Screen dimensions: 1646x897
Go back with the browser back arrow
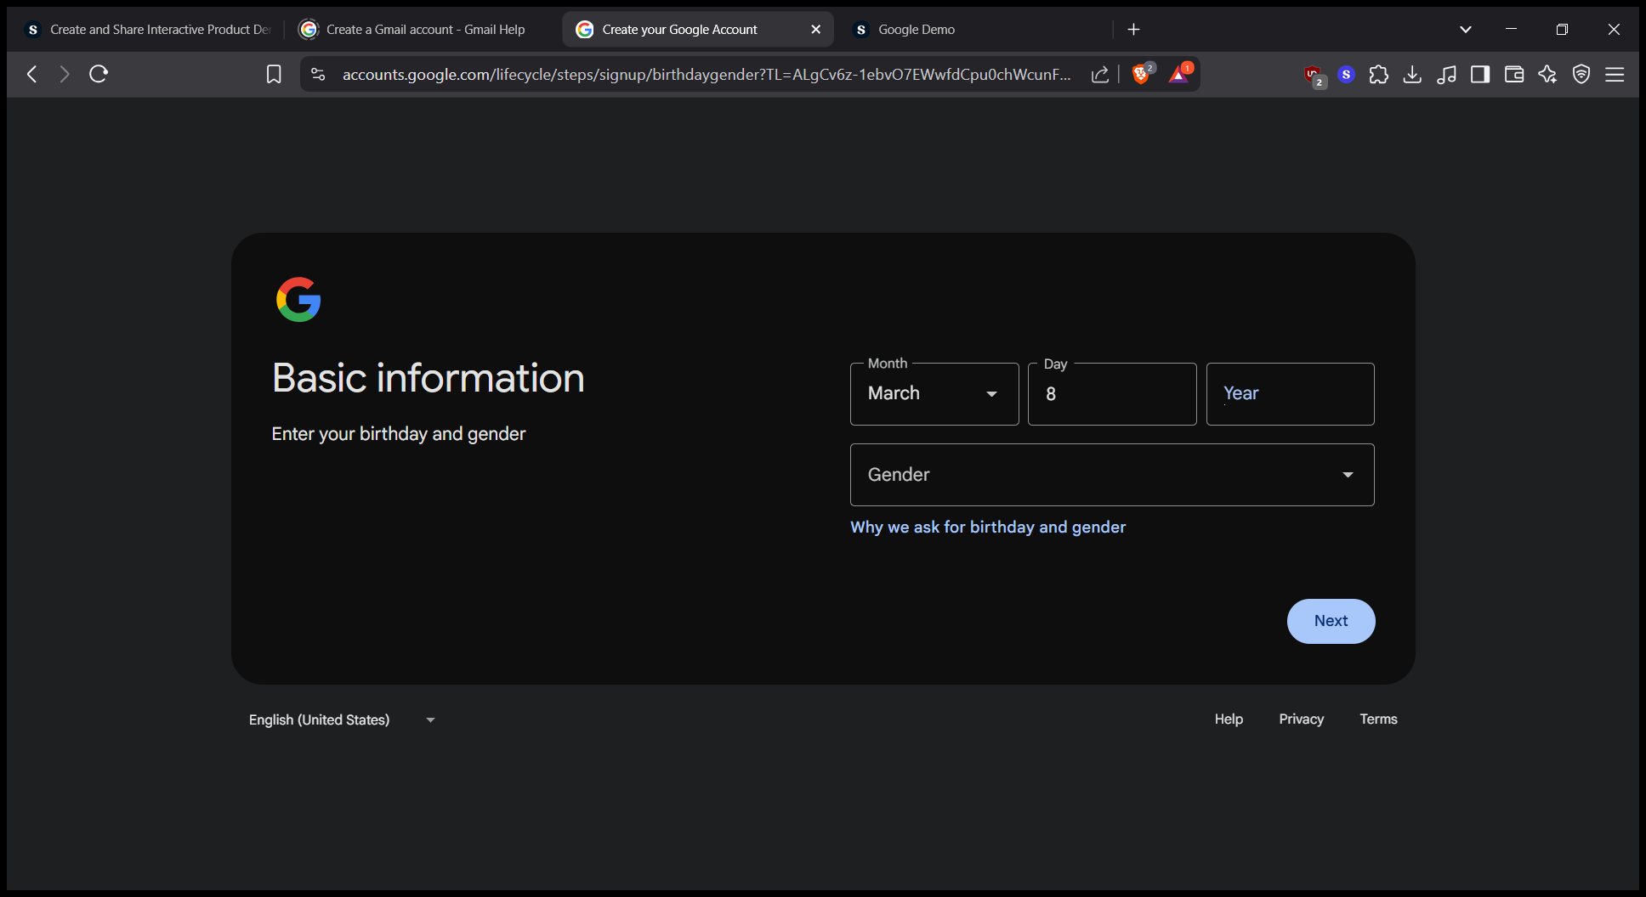pos(32,74)
